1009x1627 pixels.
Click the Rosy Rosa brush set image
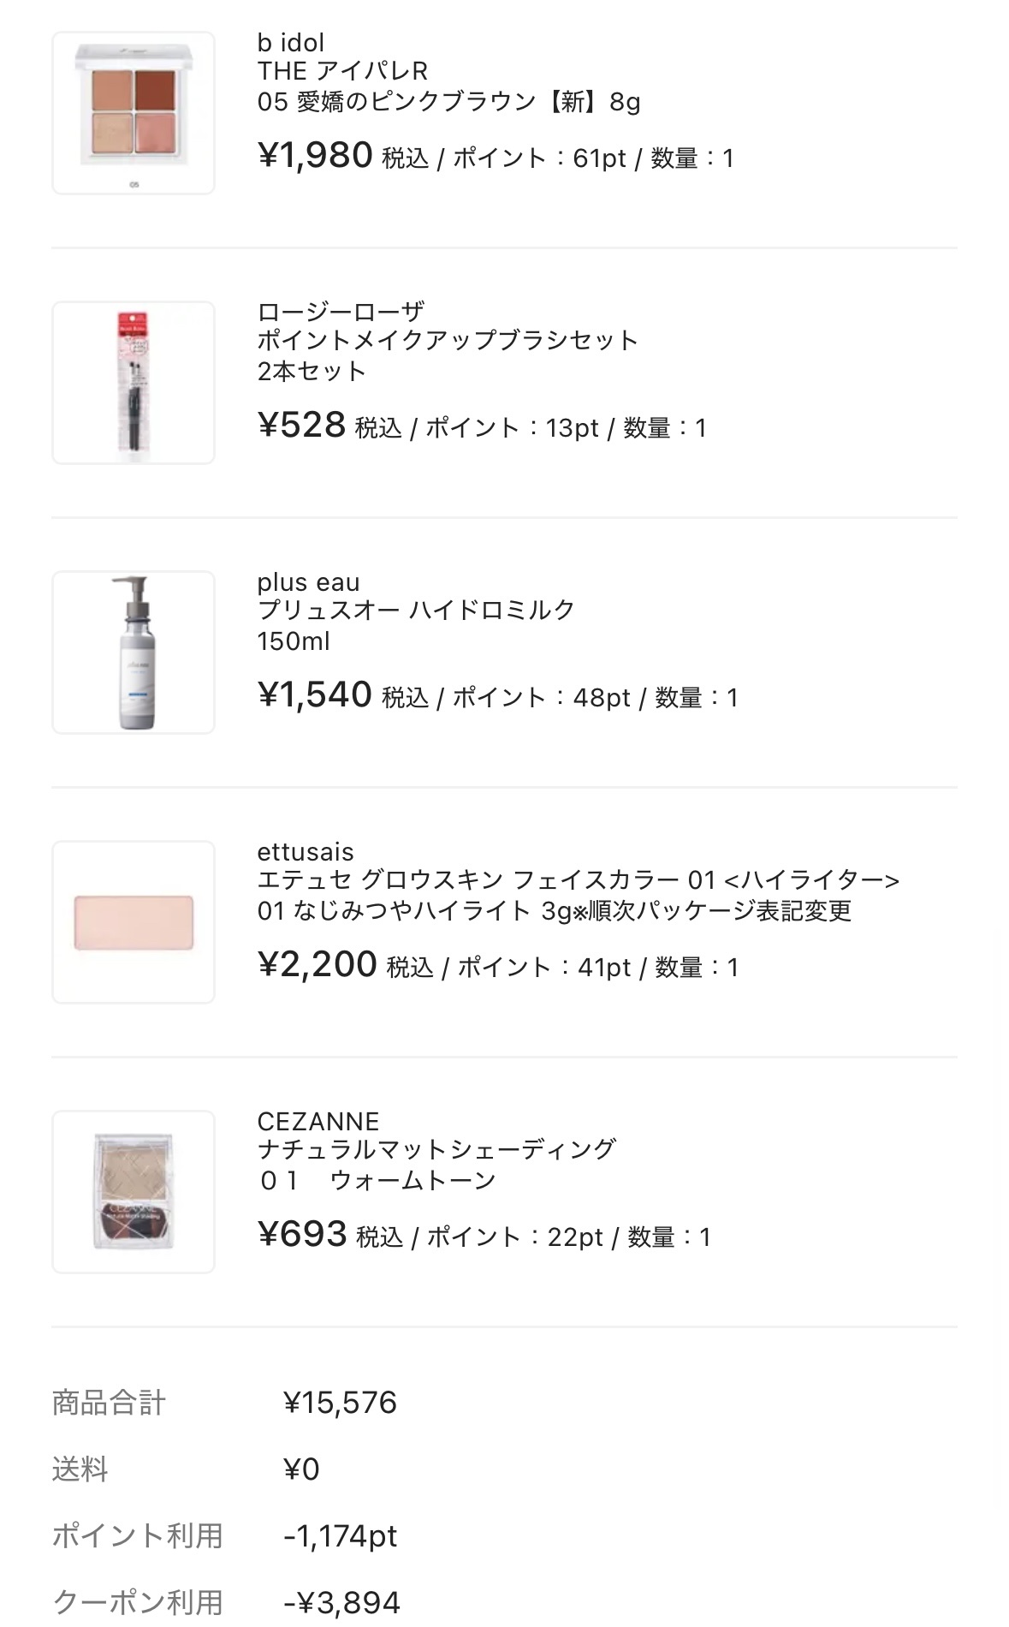134,383
